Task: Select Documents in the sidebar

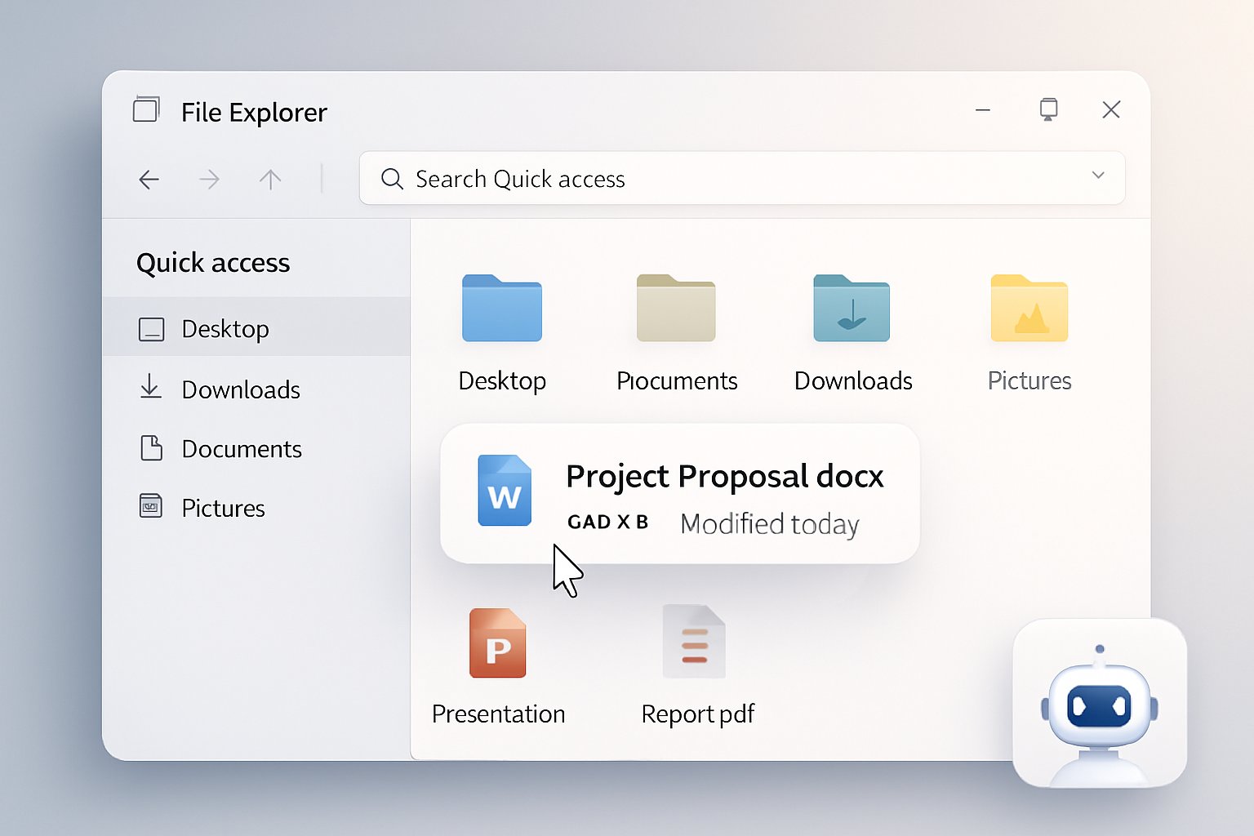Action: pos(241,449)
